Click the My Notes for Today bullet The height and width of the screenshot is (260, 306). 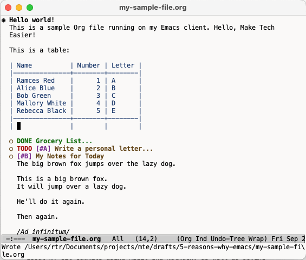coord(11,157)
